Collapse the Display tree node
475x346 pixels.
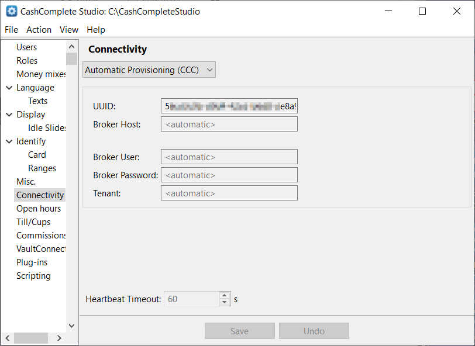coord(9,115)
